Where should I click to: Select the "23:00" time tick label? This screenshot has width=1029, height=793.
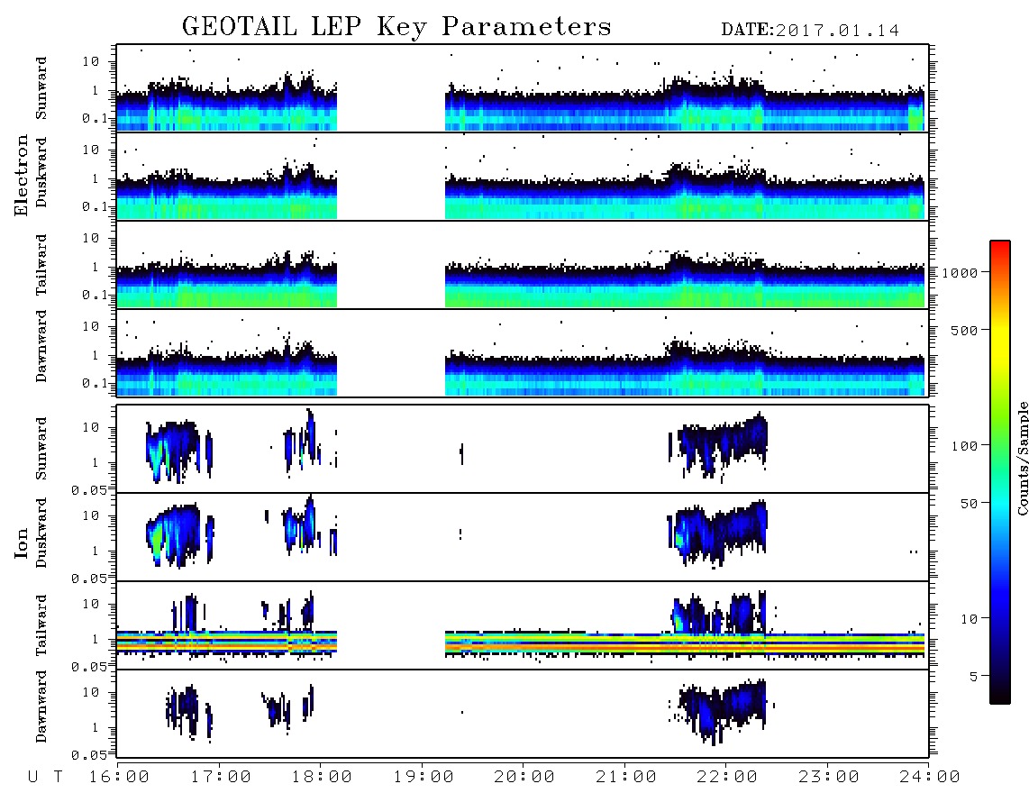[x=829, y=777]
